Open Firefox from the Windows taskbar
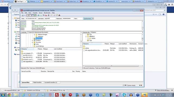The width and height of the screenshot is (174, 97). [x=64, y=95]
